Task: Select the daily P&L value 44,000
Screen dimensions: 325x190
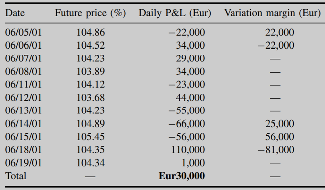Action: point(190,98)
